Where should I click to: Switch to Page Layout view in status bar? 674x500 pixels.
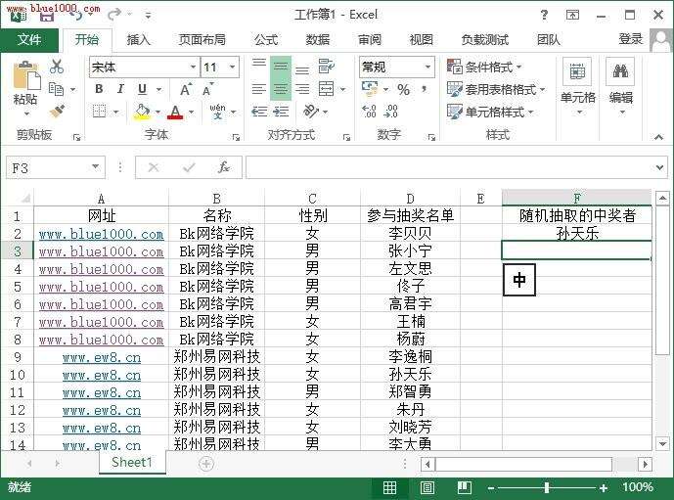click(427, 487)
